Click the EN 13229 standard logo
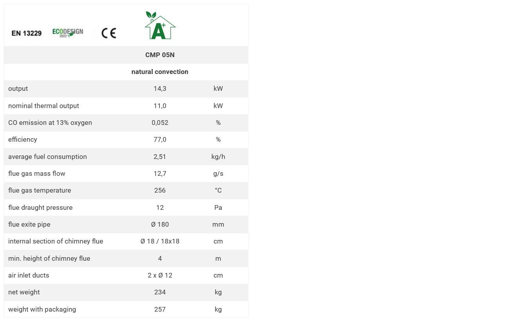This screenshot has width=529, height=321. 27,33
